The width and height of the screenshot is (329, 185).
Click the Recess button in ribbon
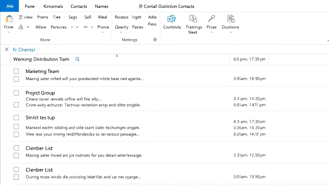pyautogui.click(x=121, y=17)
